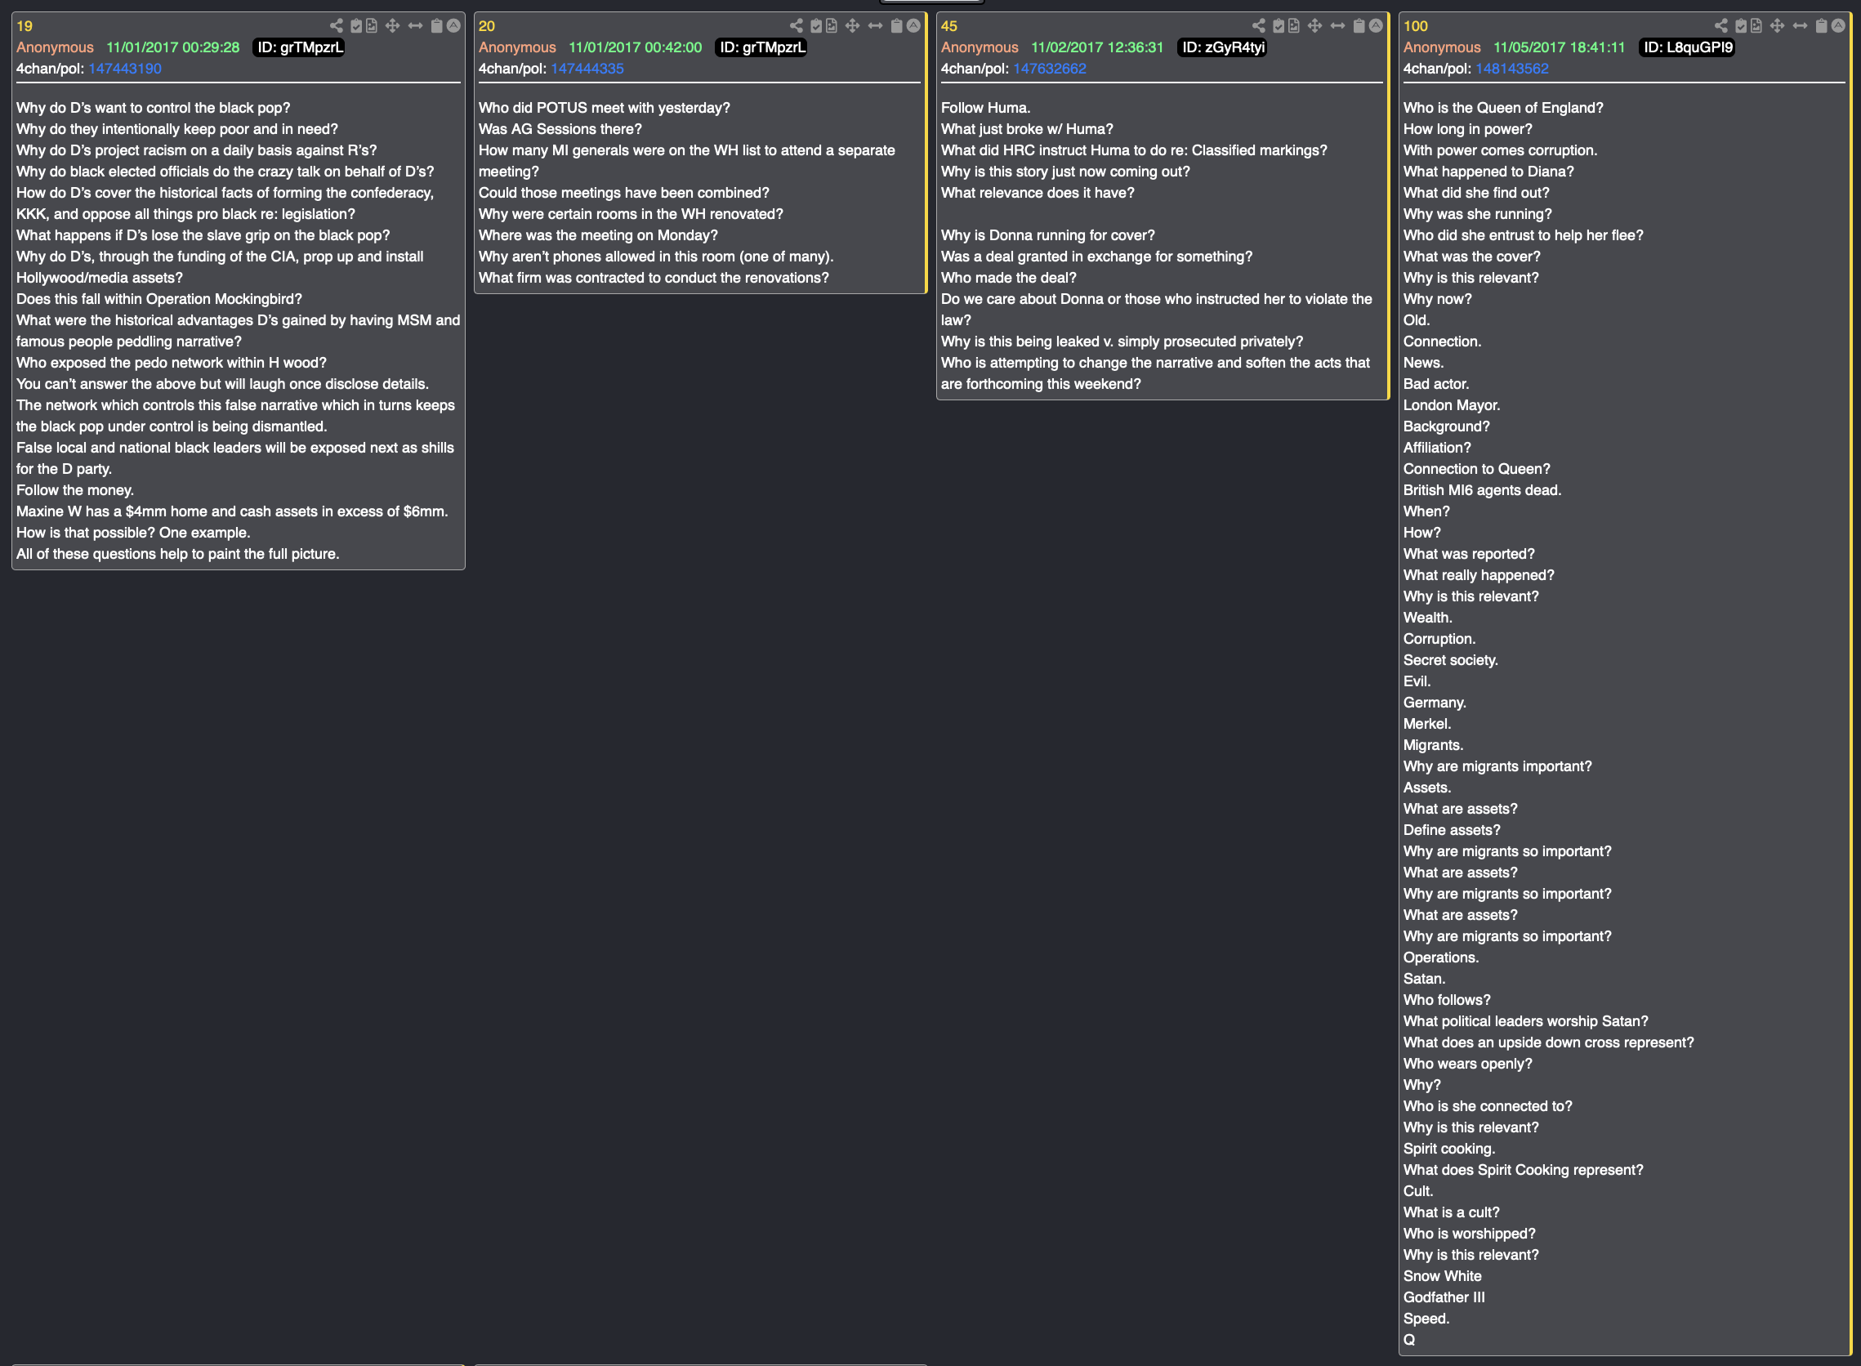Click the share icon on post 100
Screen dimensions: 1861x1366
tap(1720, 25)
